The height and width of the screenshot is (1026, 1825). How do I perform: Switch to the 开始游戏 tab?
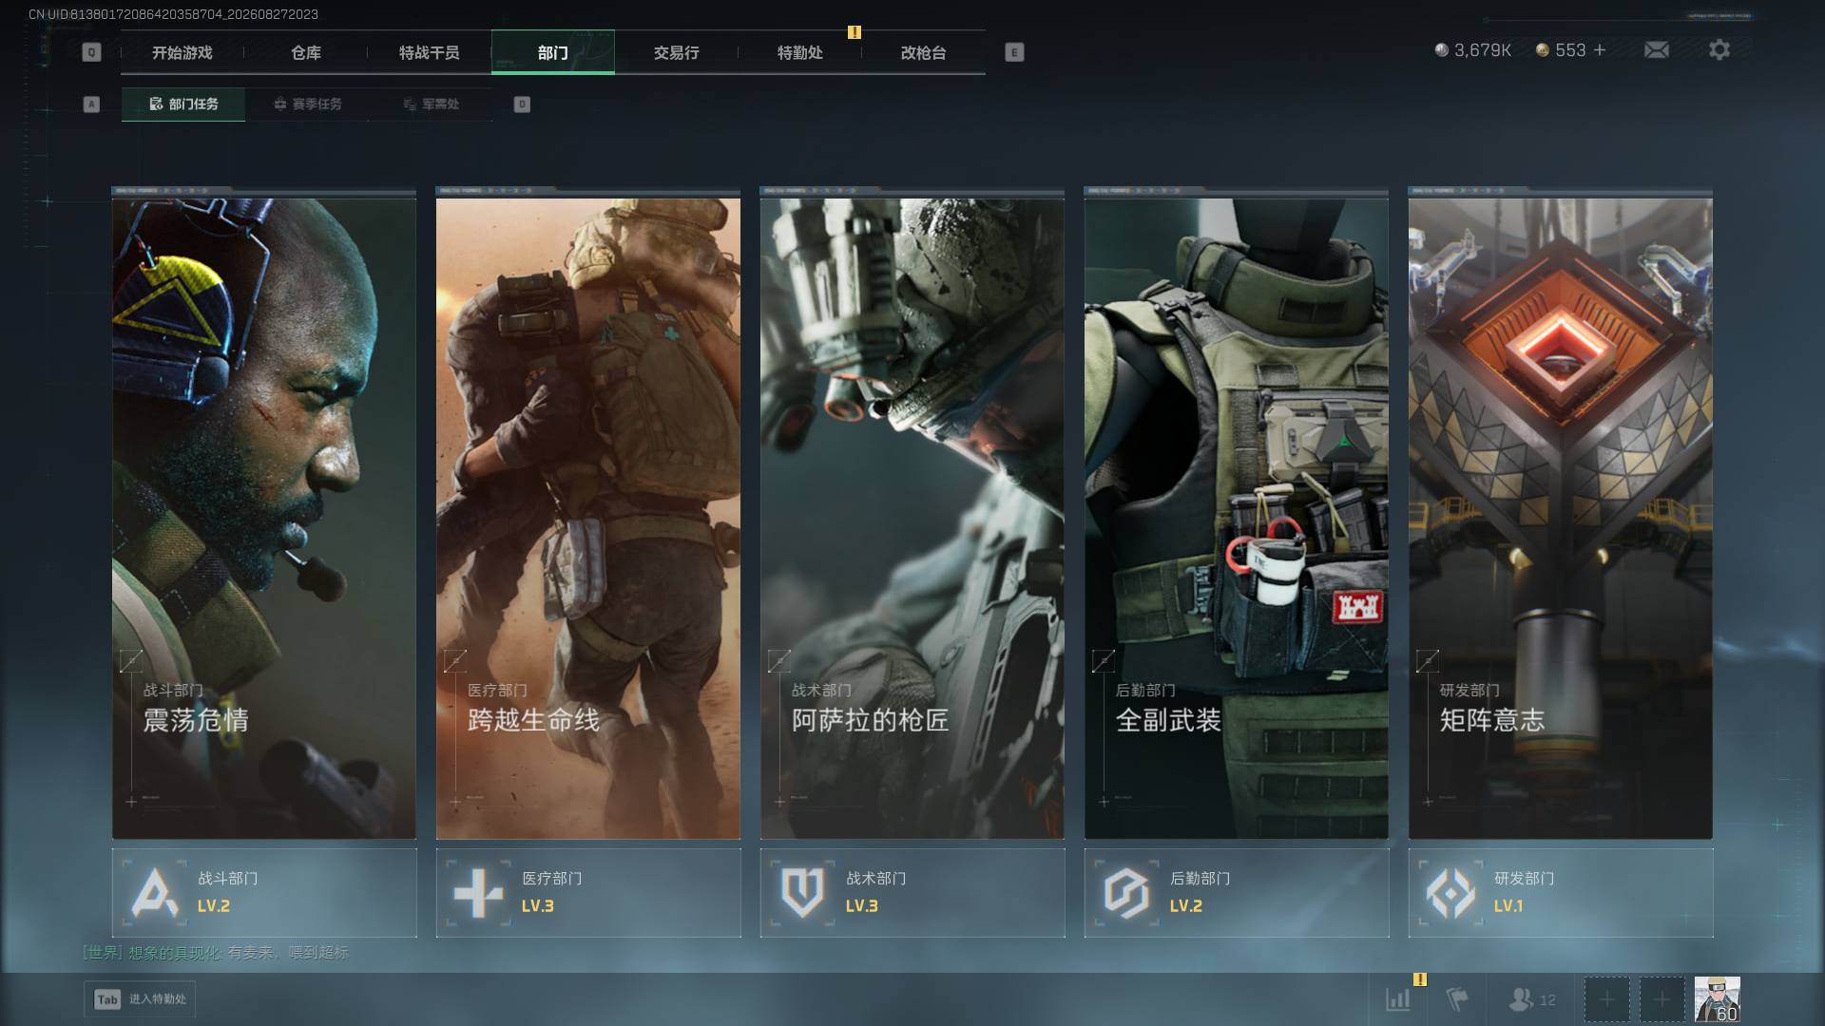182,53
